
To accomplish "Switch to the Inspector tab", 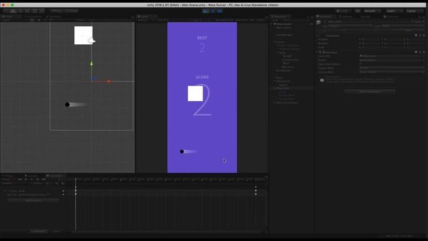I will pos(324,16).
